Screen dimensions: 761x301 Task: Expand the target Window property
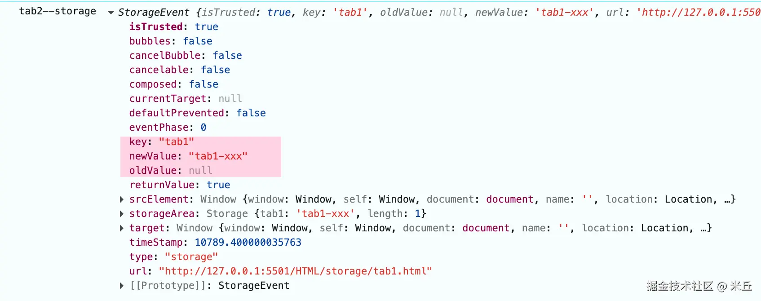122,228
